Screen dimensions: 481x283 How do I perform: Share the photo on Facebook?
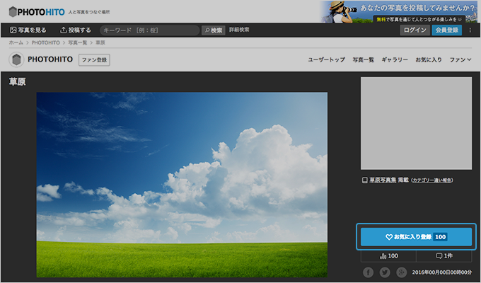(368, 272)
